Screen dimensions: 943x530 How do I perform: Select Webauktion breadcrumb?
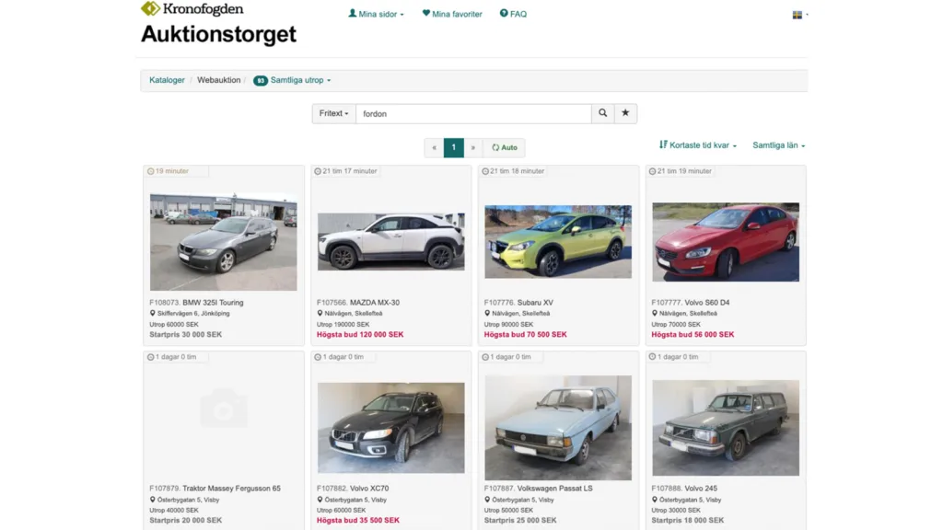tap(218, 80)
